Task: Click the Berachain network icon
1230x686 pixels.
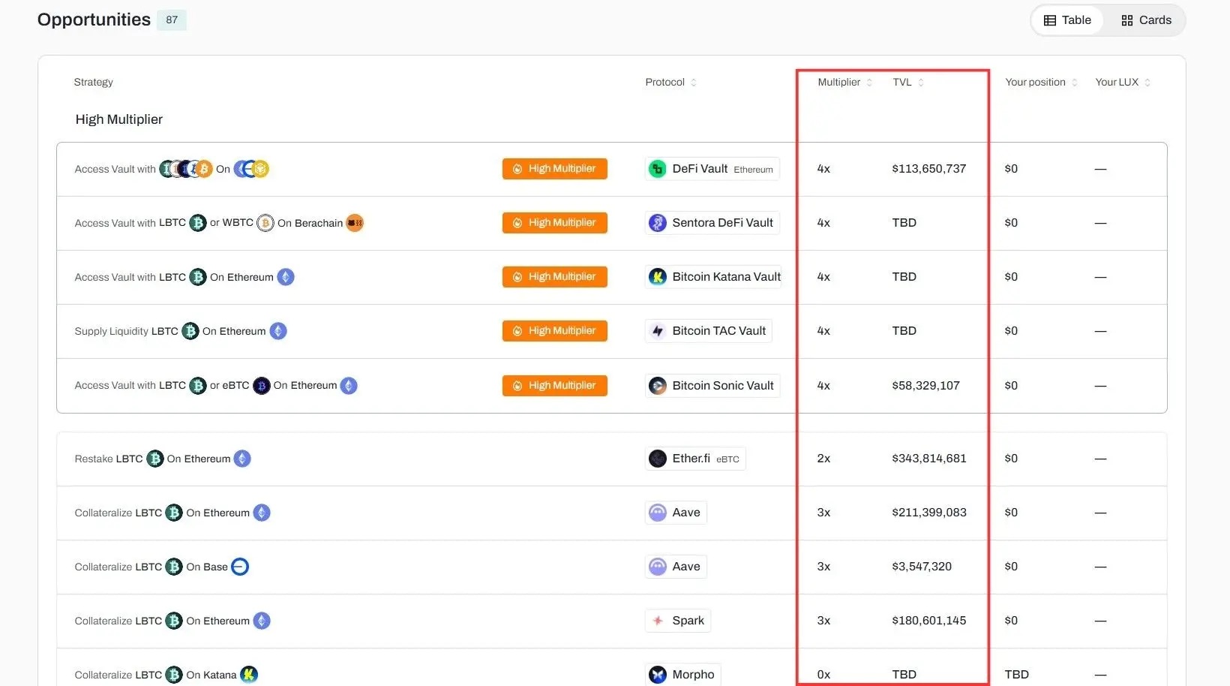Action: click(x=355, y=223)
